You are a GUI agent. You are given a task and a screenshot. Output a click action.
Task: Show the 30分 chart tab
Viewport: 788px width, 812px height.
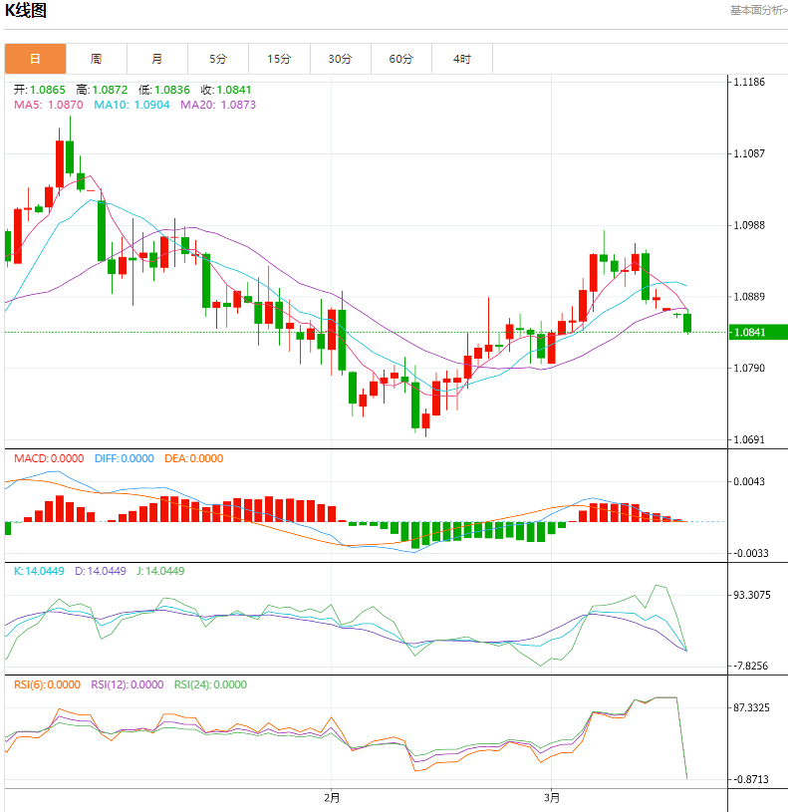(x=341, y=59)
